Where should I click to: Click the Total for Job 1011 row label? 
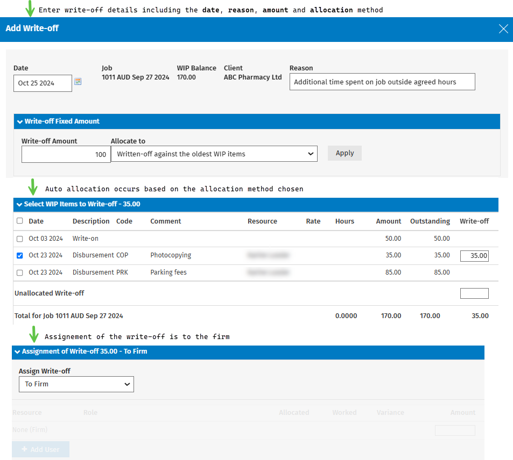coord(69,316)
